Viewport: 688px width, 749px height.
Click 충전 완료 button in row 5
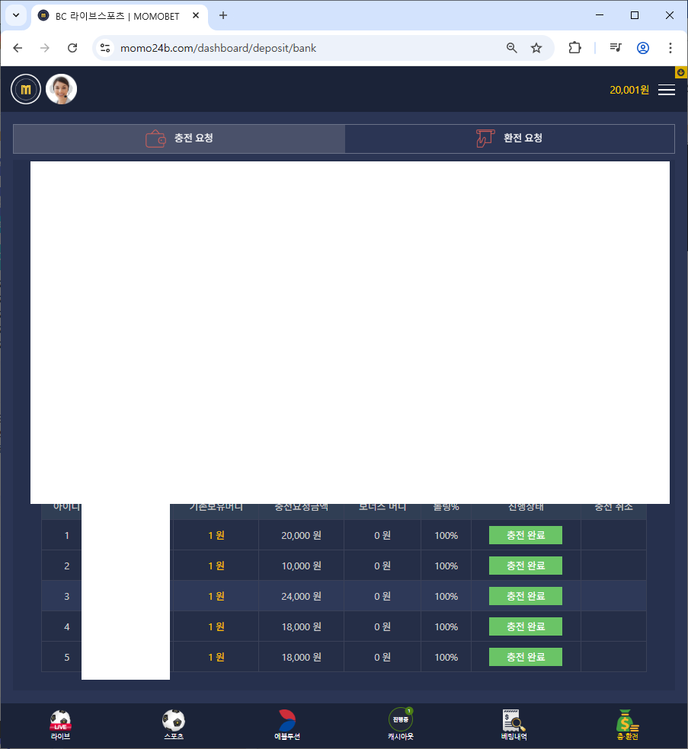click(x=525, y=657)
